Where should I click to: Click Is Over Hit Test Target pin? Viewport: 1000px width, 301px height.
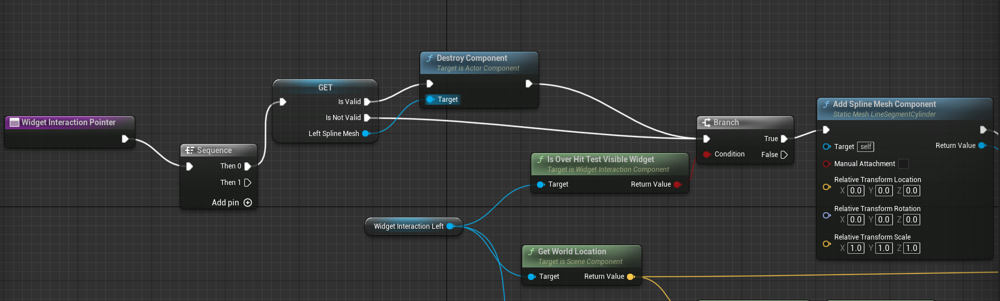[x=540, y=184]
